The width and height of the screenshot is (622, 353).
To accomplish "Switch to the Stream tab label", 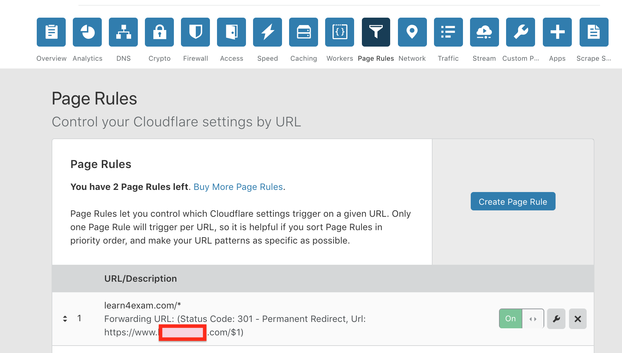I will [x=484, y=59].
